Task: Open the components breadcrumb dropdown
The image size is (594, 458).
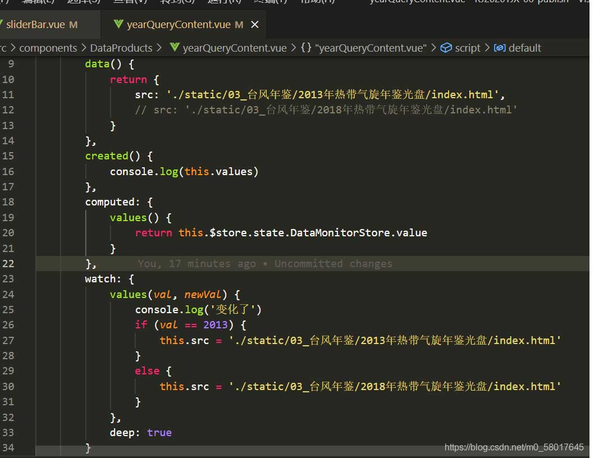Action: point(48,48)
